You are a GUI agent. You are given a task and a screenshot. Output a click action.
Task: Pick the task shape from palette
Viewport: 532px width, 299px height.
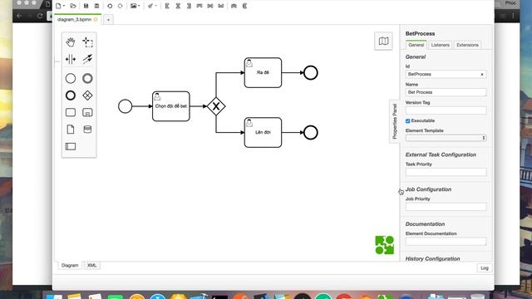(x=71, y=112)
